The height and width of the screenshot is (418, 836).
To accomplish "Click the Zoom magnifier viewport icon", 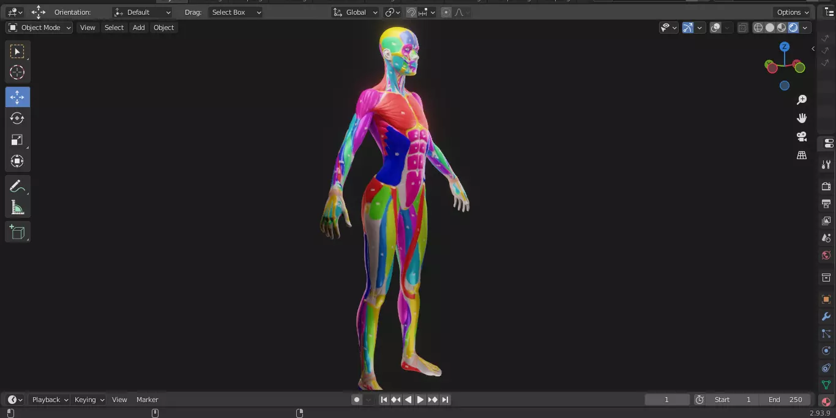I will 802,100.
